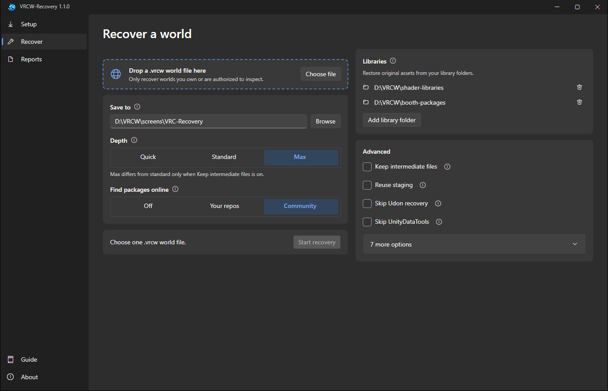
Task: Click the Guide book icon
Action: coord(11,359)
